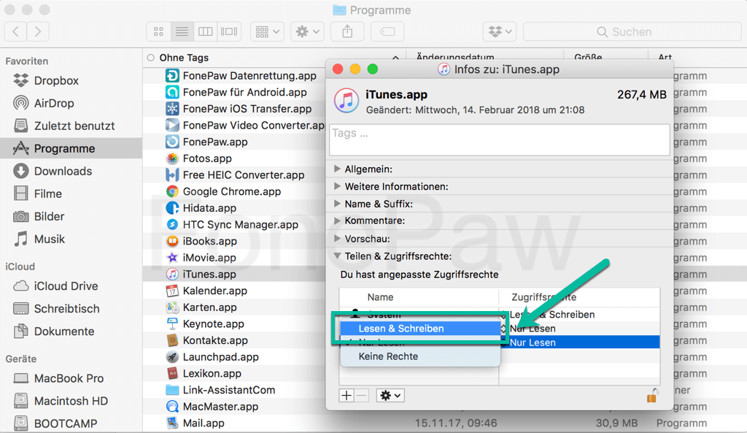Choose Lesen & Schreiben from popup
This screenshot has width=747, height=433.
pos(420,329)
